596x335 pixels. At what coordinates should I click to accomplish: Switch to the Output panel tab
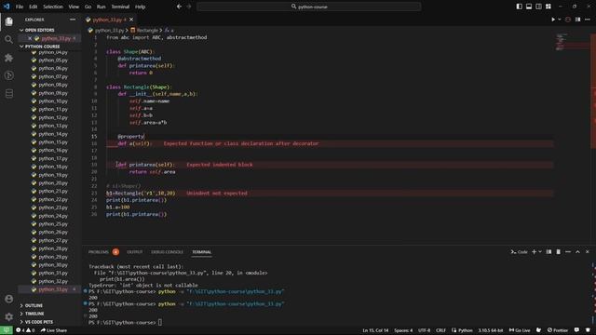click(x=134, y=252)
